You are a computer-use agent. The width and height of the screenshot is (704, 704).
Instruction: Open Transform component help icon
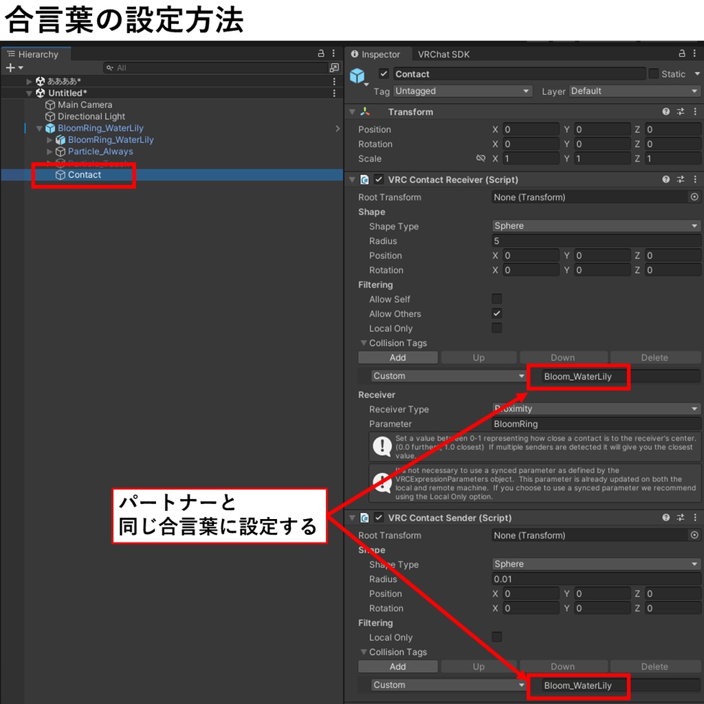pos(665,112)
